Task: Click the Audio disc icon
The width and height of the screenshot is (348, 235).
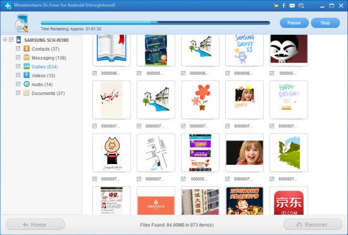Action: point(27,84)
